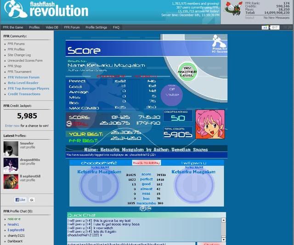Go to Profile Settings in navigation bar
The height and width of the screenshot is (245, 294).
click(96, 28)
